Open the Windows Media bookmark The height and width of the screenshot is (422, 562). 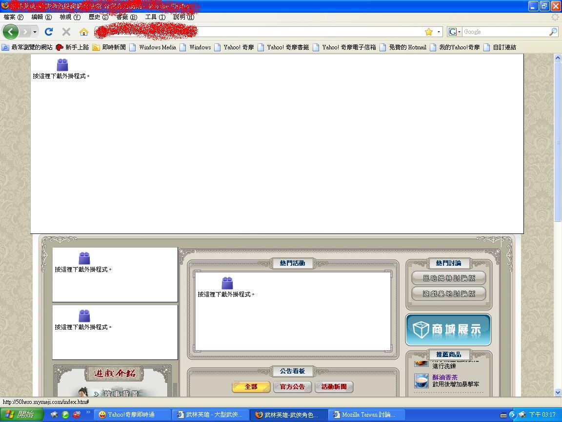153,47
